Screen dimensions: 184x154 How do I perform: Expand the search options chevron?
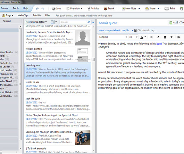point(93,23)
